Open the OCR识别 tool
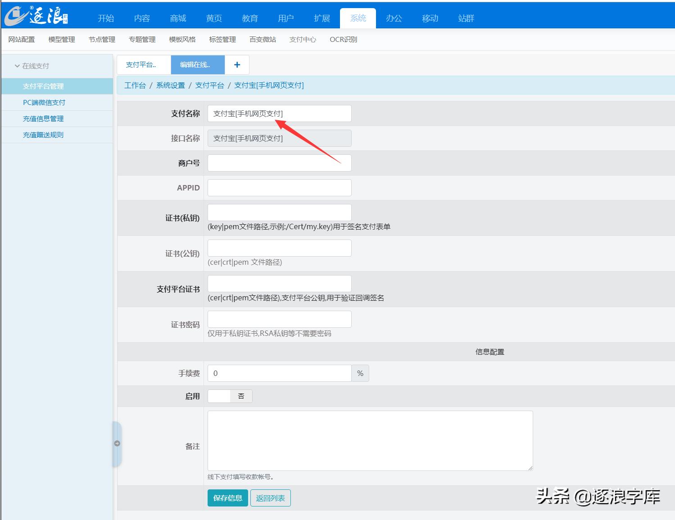This screenshot has width=675, height=520. pyautogui.click(x=343, y=40)
